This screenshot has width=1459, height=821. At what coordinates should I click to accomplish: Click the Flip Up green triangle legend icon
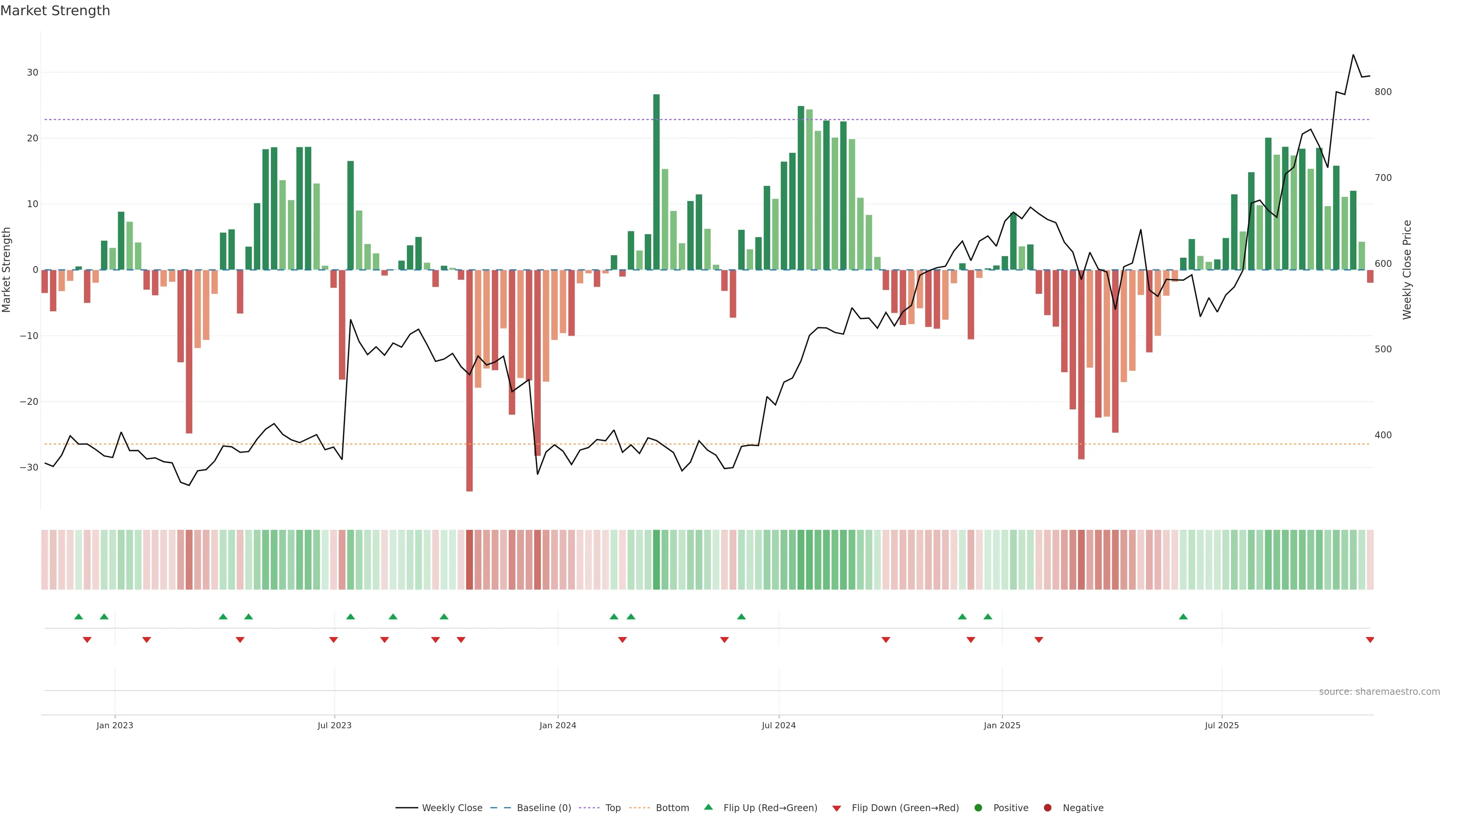tap(708, 807)
